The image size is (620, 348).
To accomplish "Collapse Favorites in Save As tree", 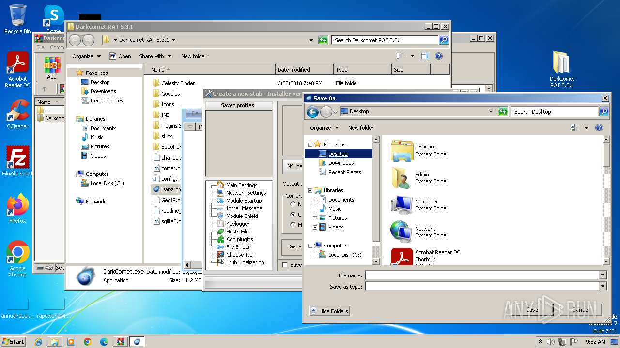I will [x=310, y=145].
